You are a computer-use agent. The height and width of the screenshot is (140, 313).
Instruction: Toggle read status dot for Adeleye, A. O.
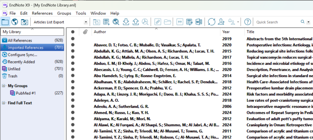point(73,100)
